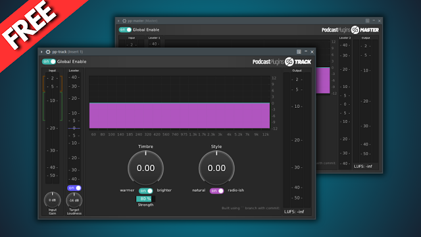
Task: Click the 'Strength' label
Action: [x=145, y=205]
